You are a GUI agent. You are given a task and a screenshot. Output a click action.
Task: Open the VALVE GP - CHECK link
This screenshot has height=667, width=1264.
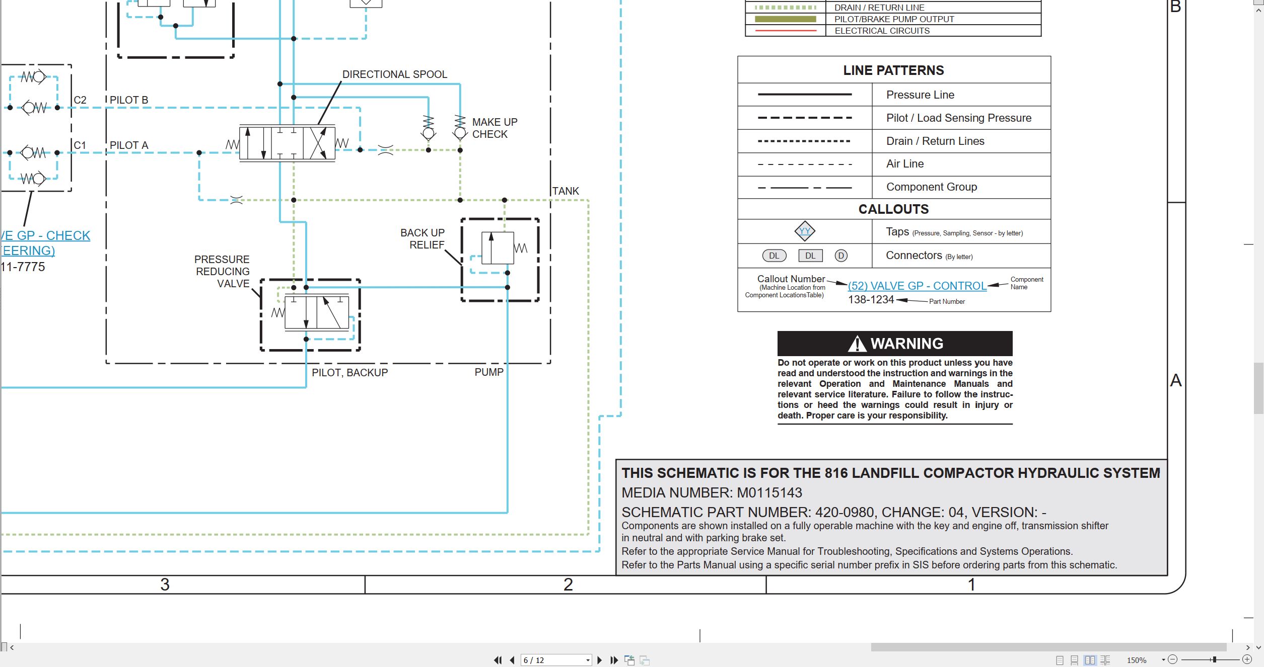click(45, 235)
